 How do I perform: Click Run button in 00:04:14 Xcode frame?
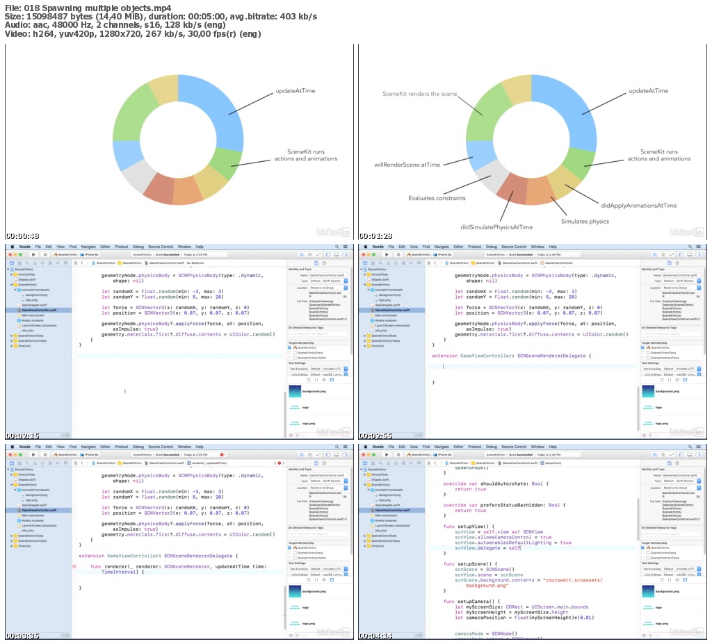387,455
